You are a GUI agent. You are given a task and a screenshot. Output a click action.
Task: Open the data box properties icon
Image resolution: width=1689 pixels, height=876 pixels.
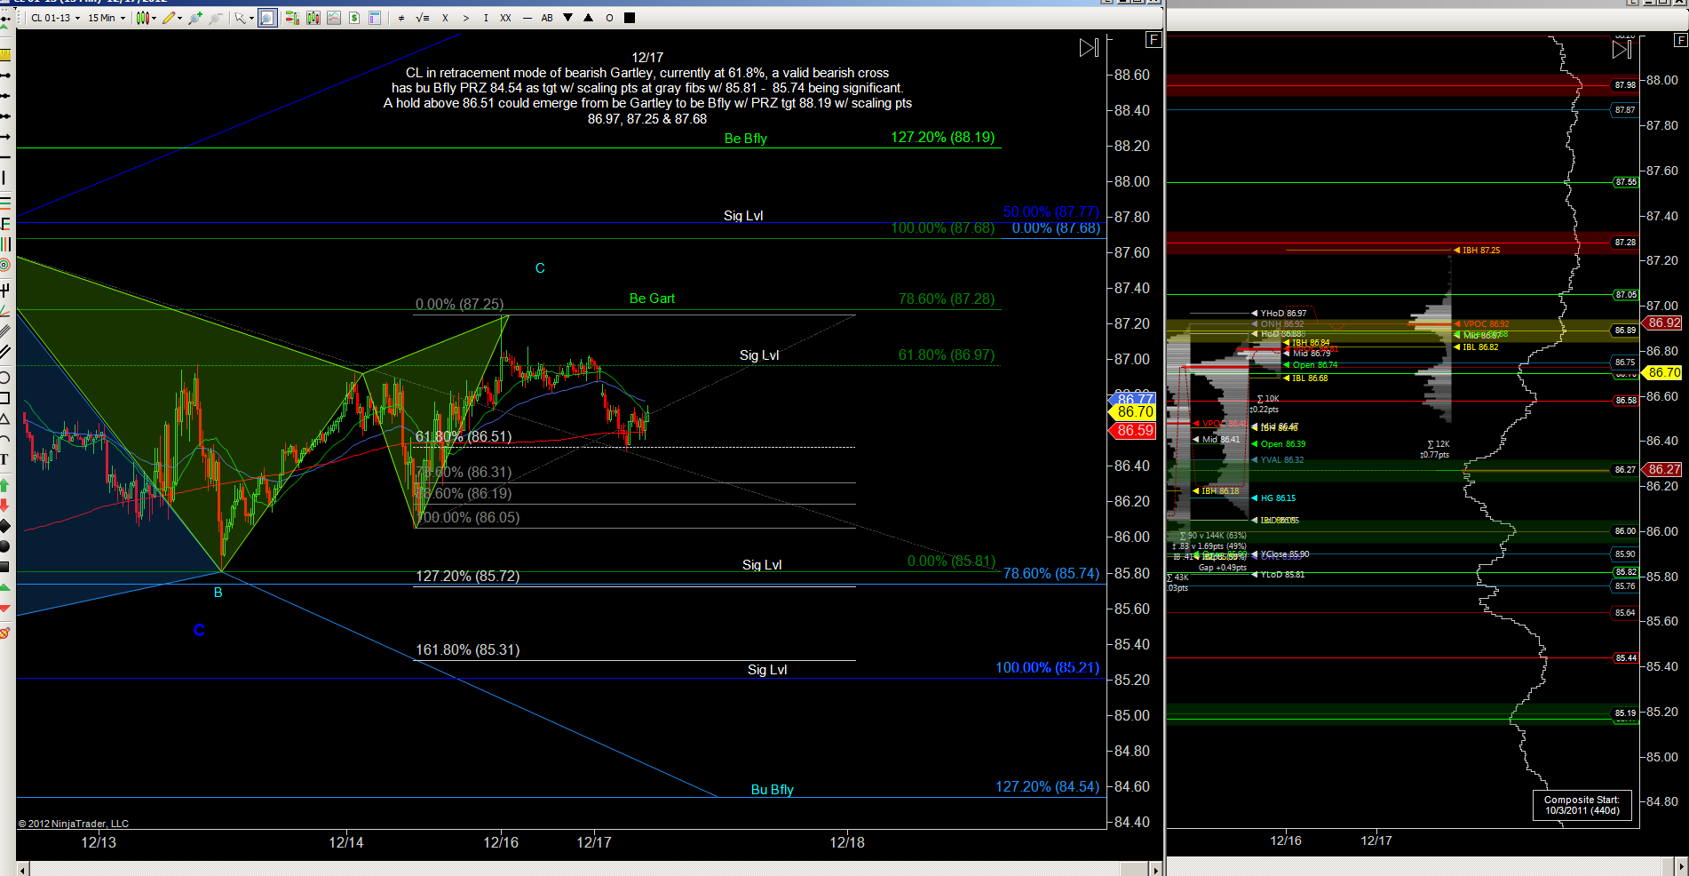pyautogui.click(x=375, y=18)
